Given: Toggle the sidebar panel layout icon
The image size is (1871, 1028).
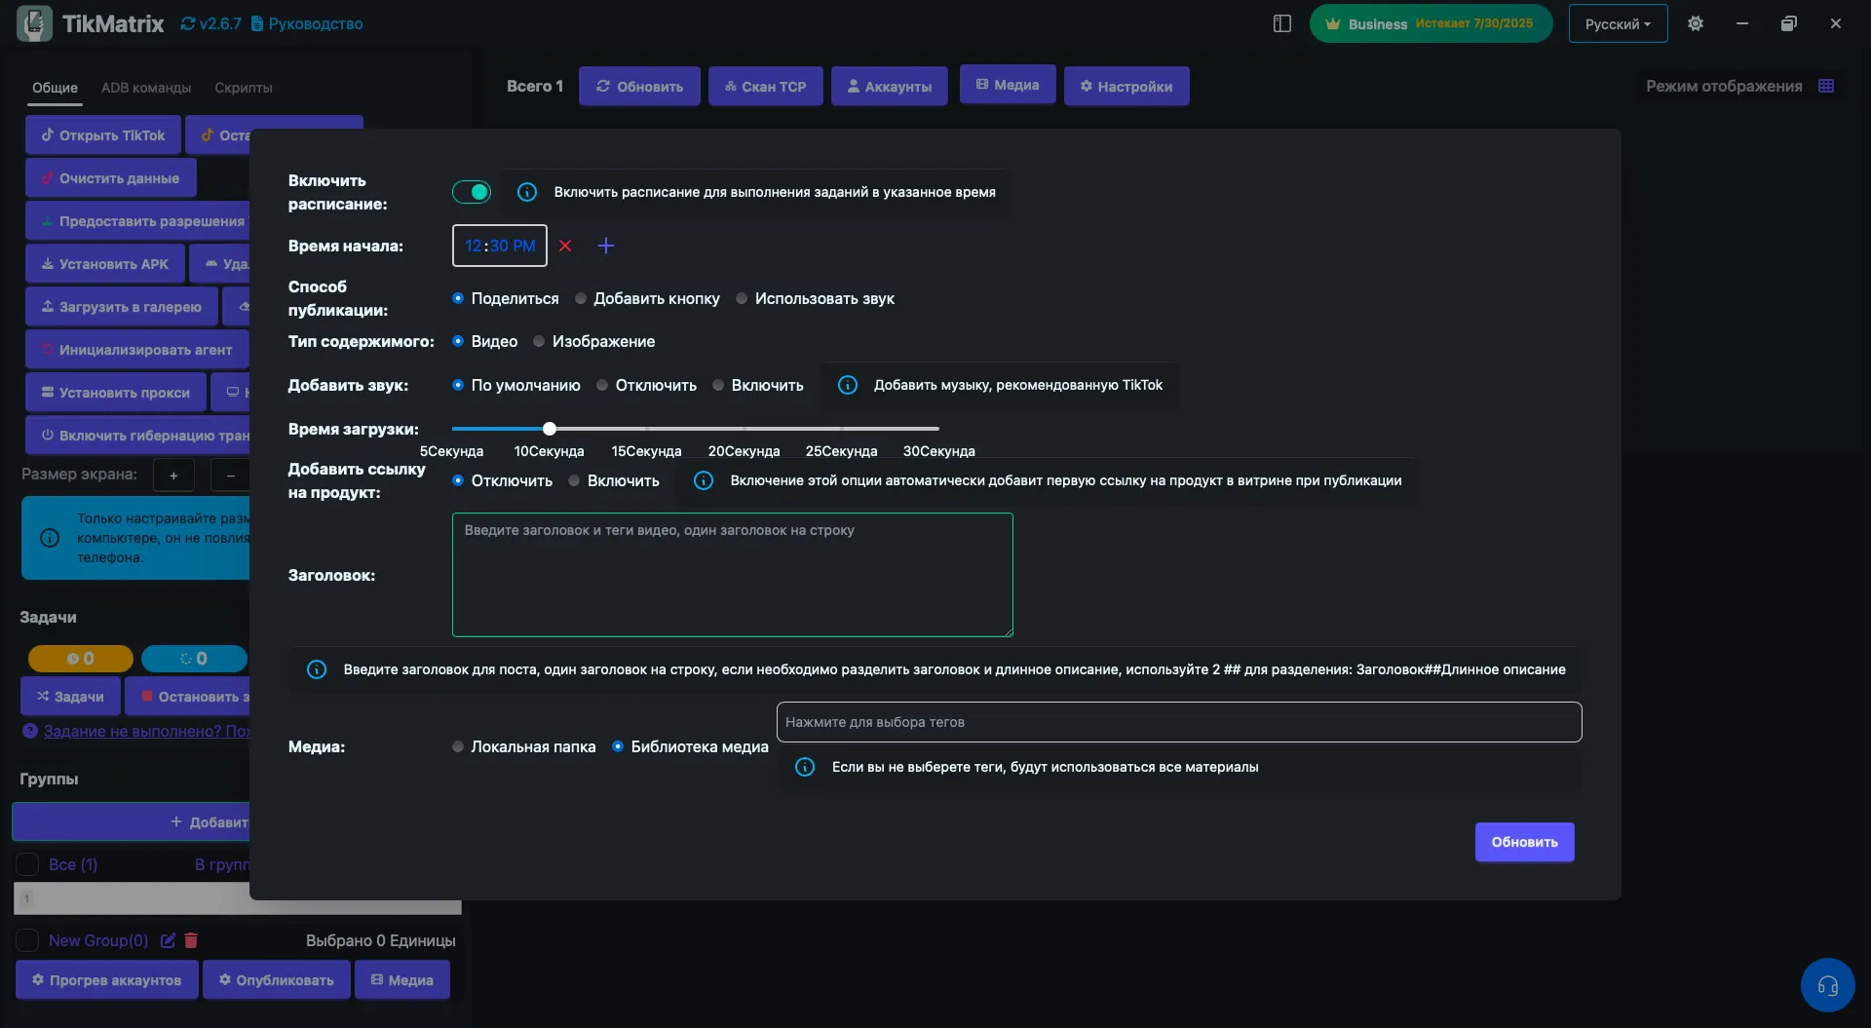Looking at the screenshot, I should click(1282, 23).
